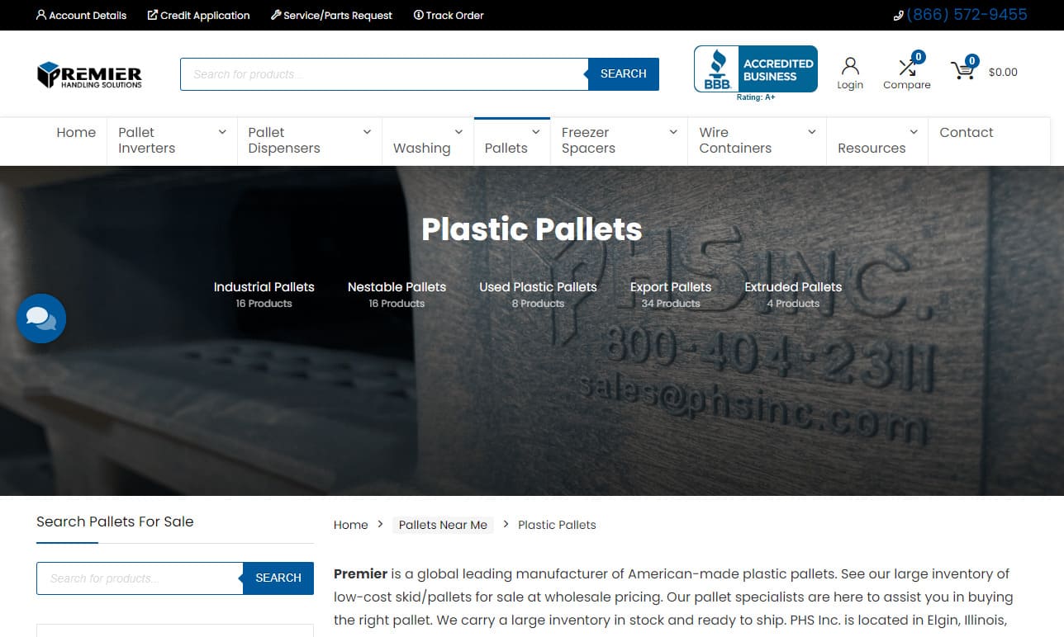
Task: Click the blue SEARCH button
Action: tap(623, 73)
